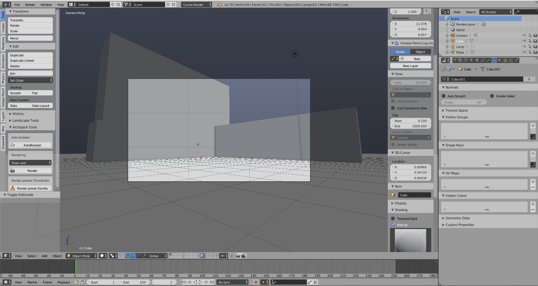Open the Window menu
The width and height of the screenshot is (538, 286).
[x=46, y=5]
